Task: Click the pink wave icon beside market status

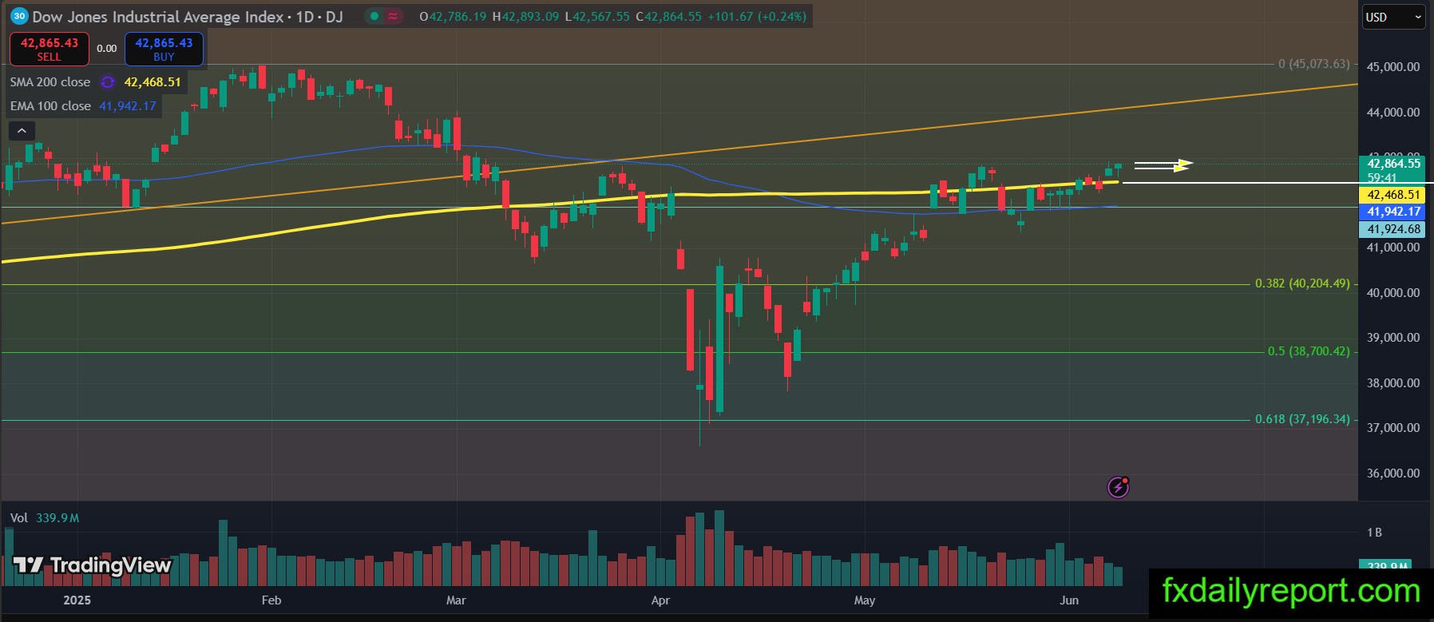Action: [x=393, y=16]
